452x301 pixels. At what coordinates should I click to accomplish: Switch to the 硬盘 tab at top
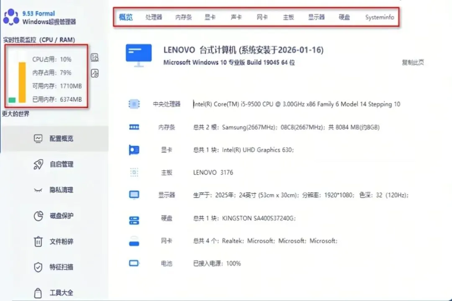pyautogui.click(x=344, y=17)
